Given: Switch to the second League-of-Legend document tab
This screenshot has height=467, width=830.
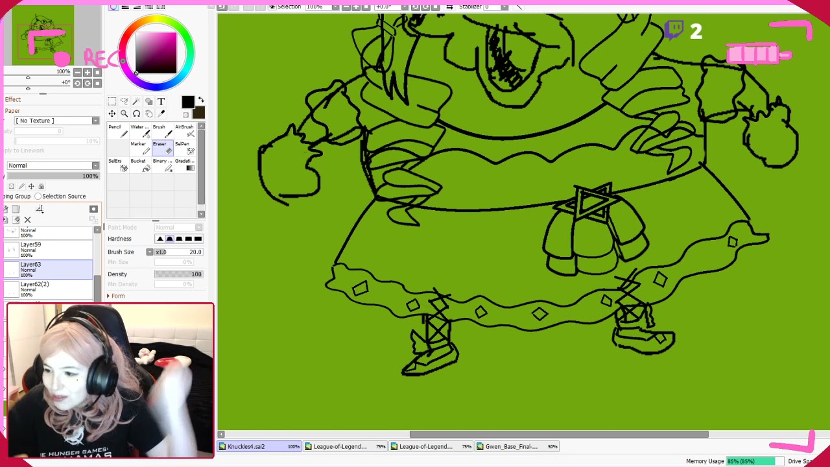Looking at the screenshot, I should tap(431, 446).
